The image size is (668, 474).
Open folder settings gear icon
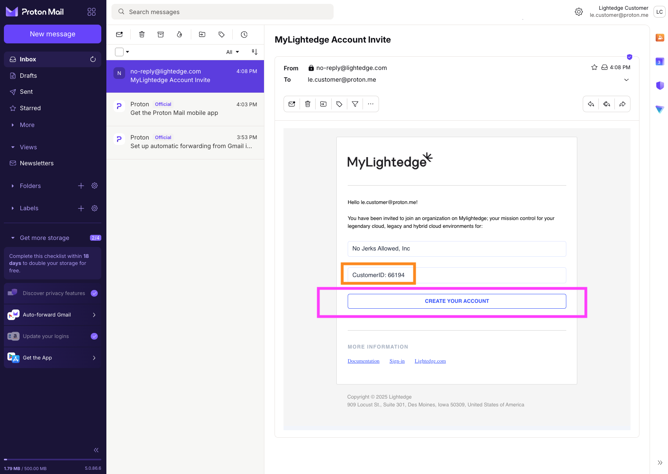(x=95, y=186)
